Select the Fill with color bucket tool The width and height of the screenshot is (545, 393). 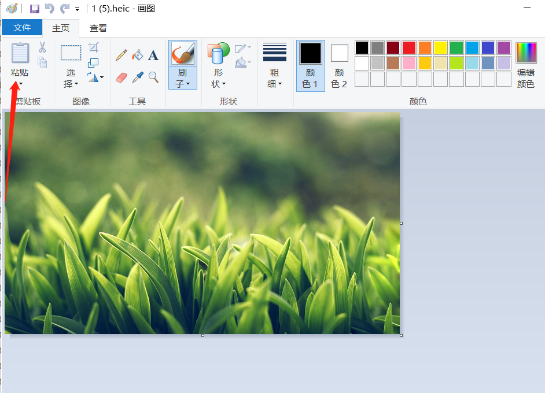(x=137, y=55)
